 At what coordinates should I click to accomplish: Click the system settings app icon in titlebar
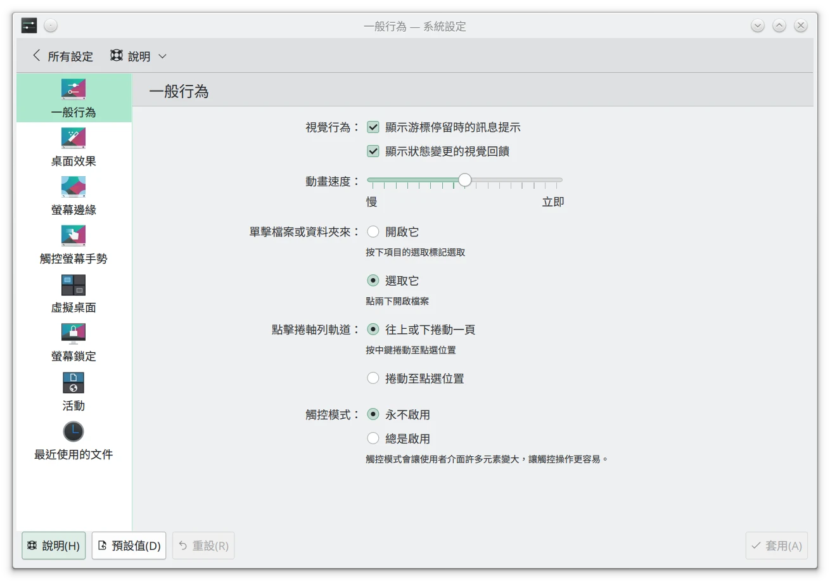click(29, 26)
